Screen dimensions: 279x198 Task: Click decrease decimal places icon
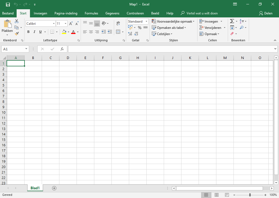pos(136,34)
